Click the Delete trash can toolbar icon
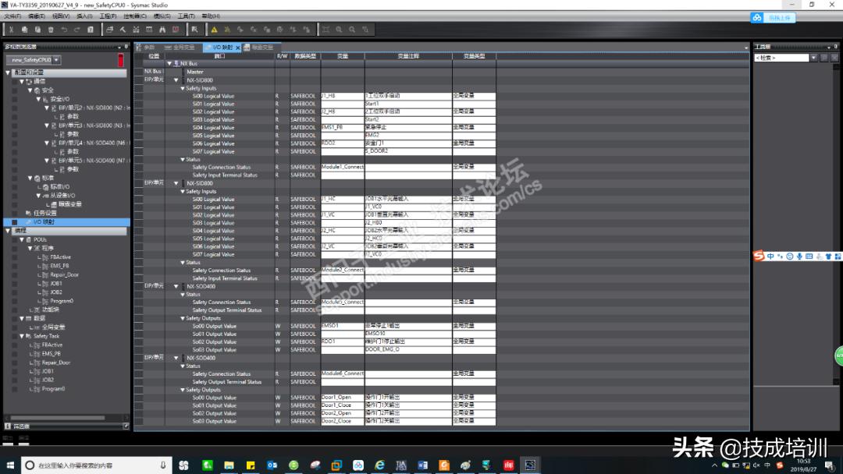Screen dimensions: 843x474 click(x=51, y=30)
